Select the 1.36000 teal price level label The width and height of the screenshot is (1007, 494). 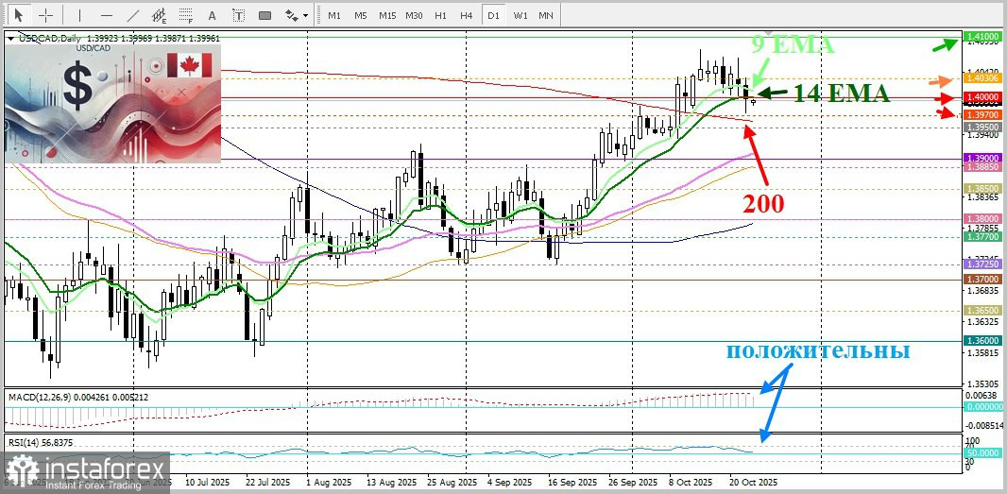pyautogui.click(x=982, y=340)
